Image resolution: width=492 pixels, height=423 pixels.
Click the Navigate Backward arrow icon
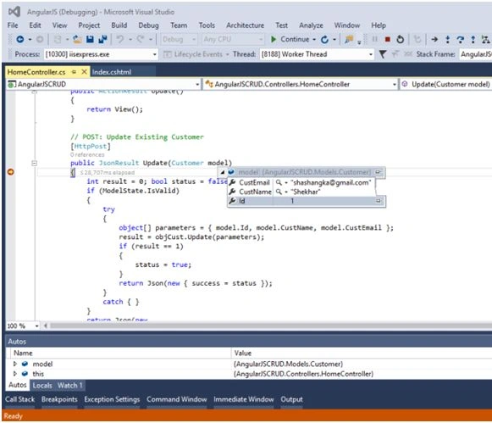(20, 39)
